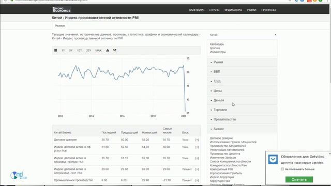
Task: Click the compare shuffle icon in chart toolbar
Action: tap(115, 51)
